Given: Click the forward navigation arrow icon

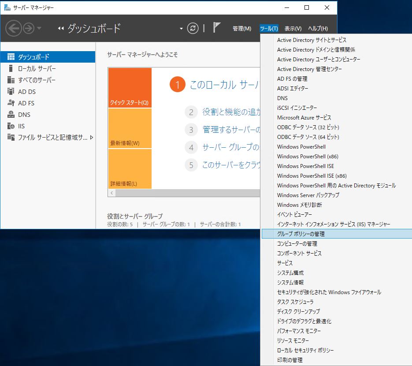Looking at the screenshot, I should pyautogui.click(x=29, y=29).
